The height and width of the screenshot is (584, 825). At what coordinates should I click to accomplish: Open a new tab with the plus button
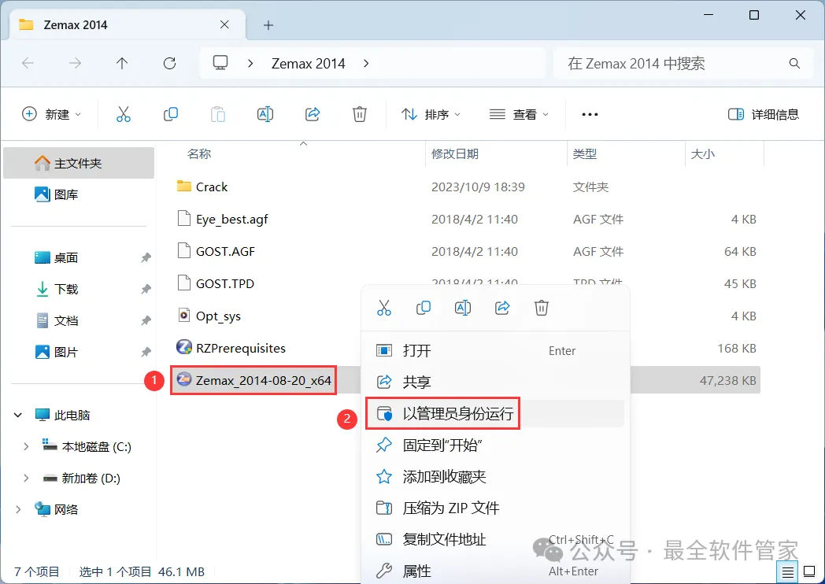pyautogui.click(x=268, y=25)
